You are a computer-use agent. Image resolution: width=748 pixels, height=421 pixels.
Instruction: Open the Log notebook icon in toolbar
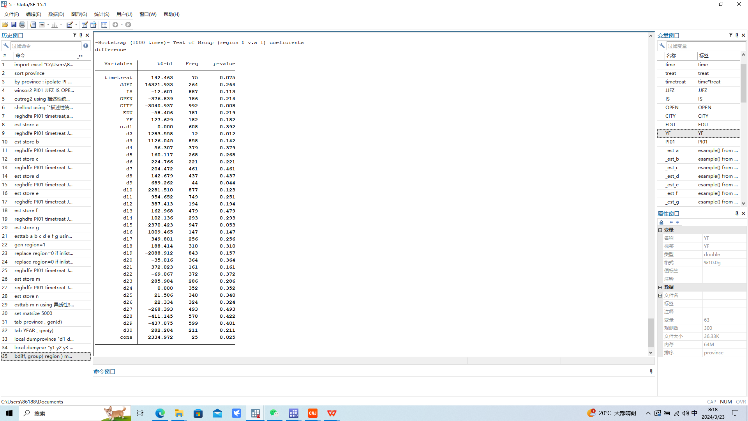pos(33,25)
